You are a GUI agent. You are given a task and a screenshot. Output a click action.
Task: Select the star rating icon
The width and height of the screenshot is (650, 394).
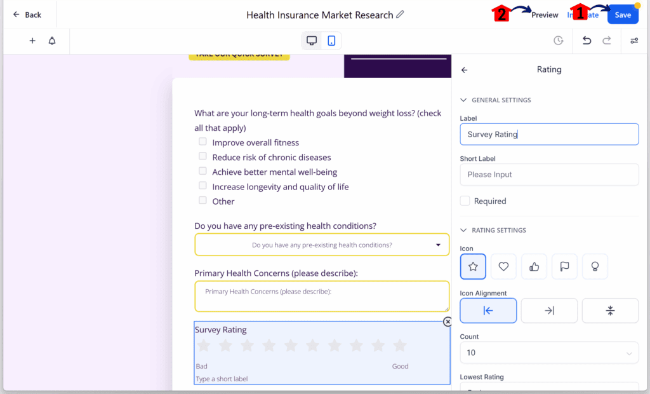pyautogui.click(x=473, y=266)
